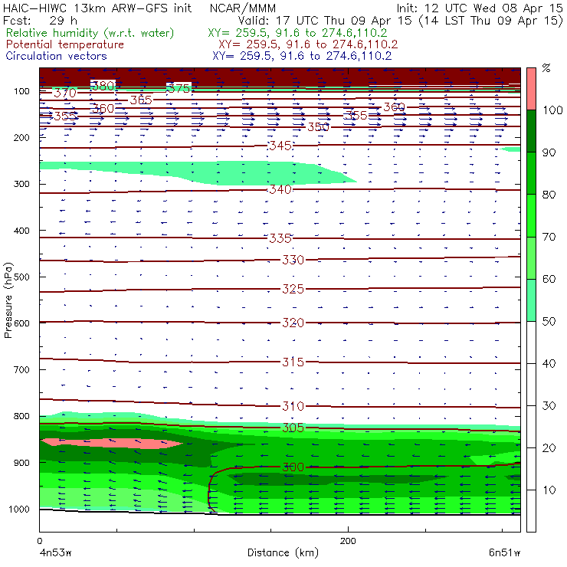Click the '%' unit label above colorbar
The image size is (567, 567).
(x=546, y=68)
